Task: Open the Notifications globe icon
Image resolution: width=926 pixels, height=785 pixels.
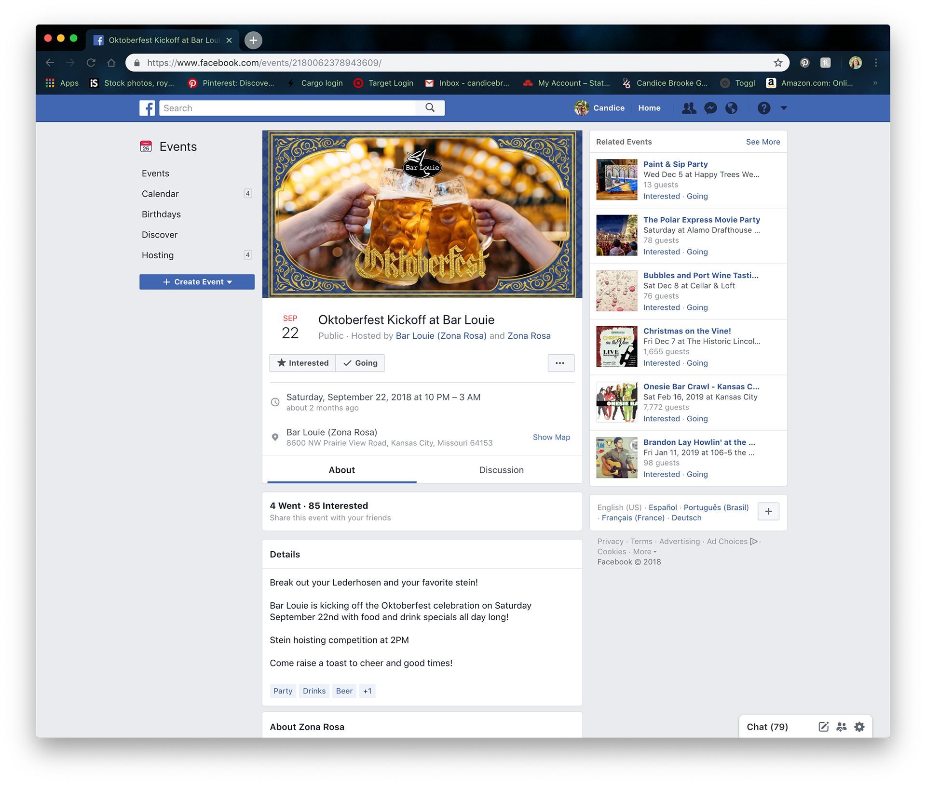Action: (x=732, y=108)
